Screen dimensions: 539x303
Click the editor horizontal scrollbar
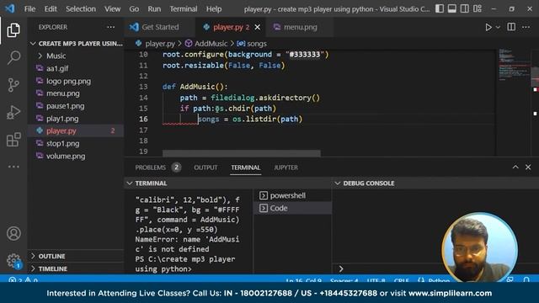(242, 153)
